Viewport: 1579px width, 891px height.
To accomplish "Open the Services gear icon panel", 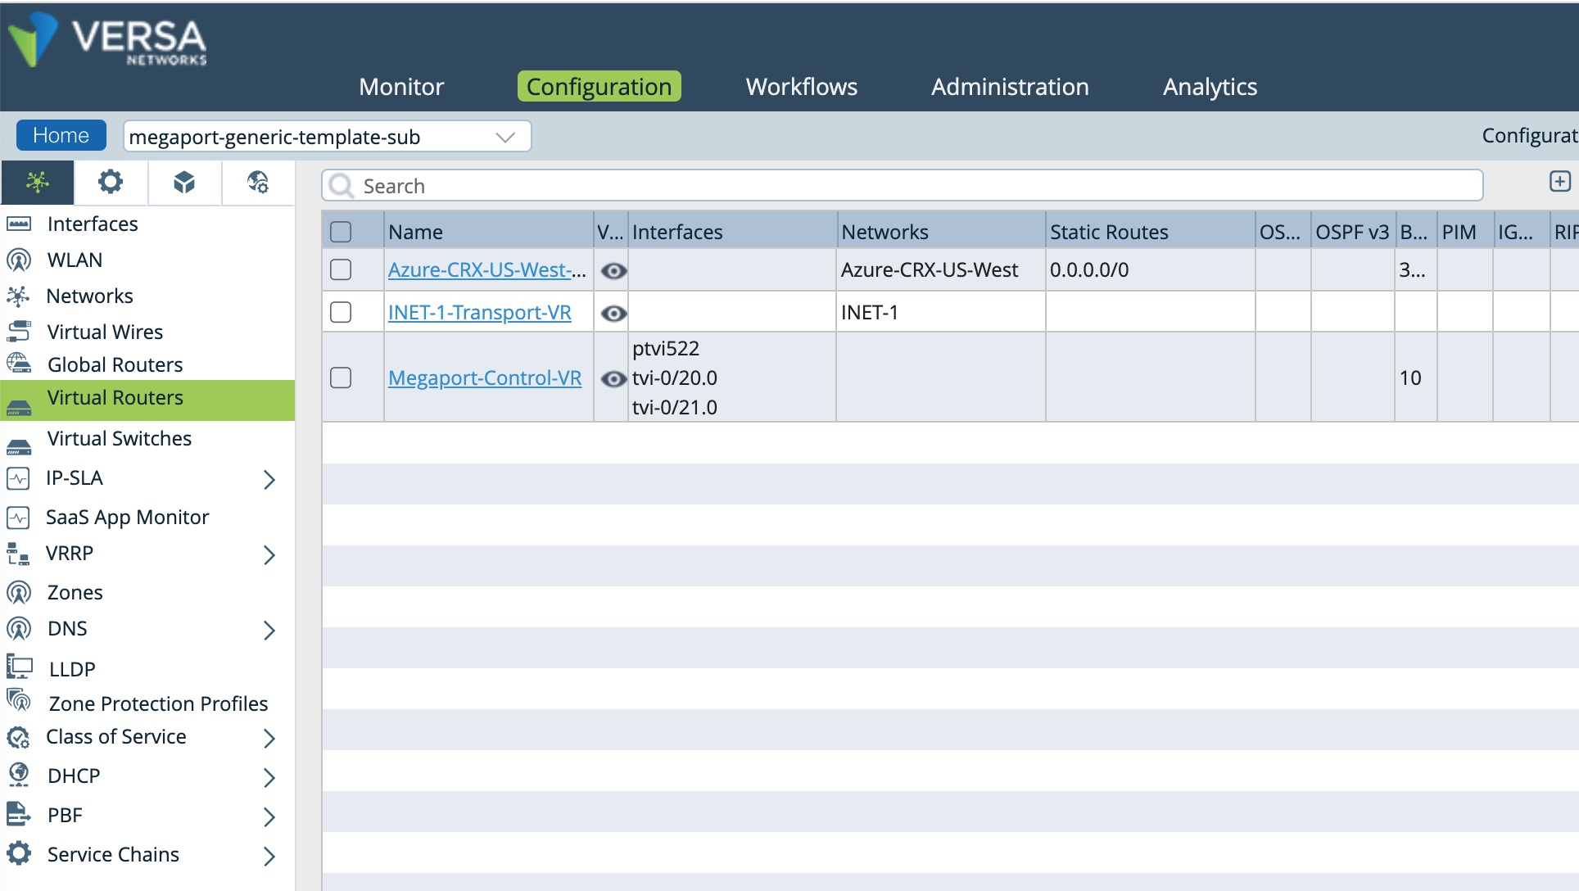I will click(x=110, y=182).
